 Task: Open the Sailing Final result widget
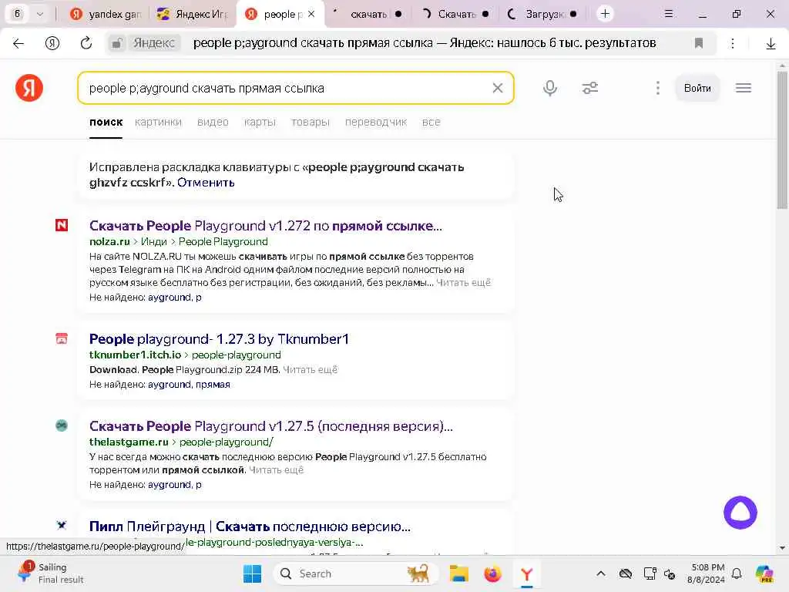pos(50,573)
